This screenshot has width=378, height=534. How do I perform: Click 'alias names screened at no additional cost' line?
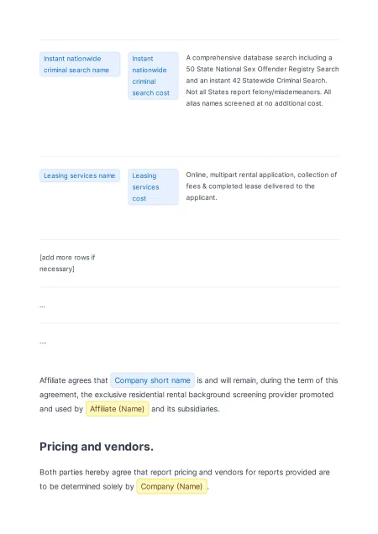255,103
